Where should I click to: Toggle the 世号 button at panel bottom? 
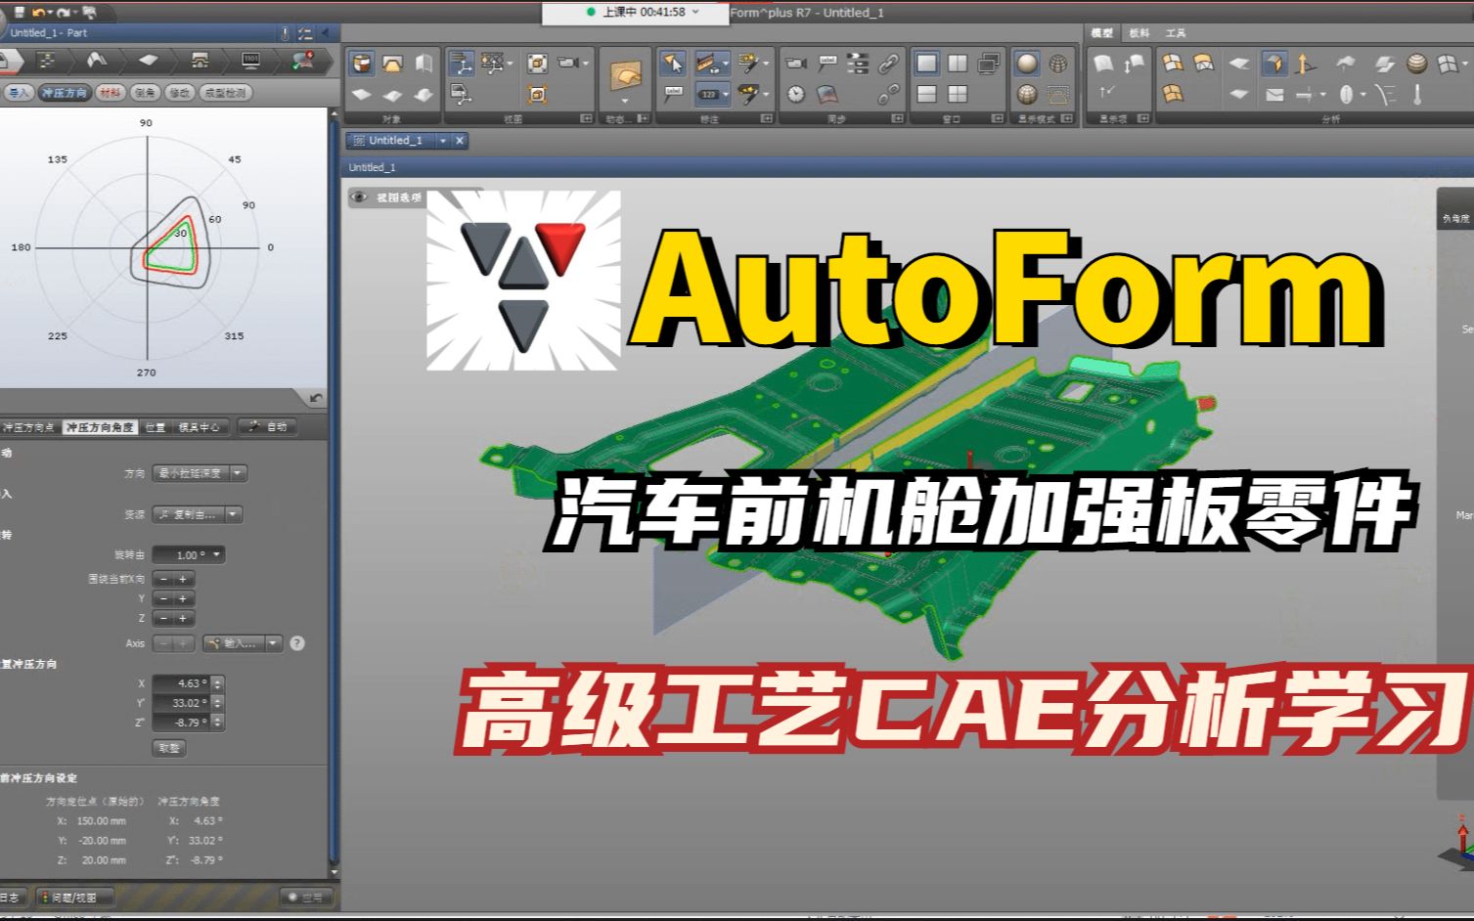(307, 897)
